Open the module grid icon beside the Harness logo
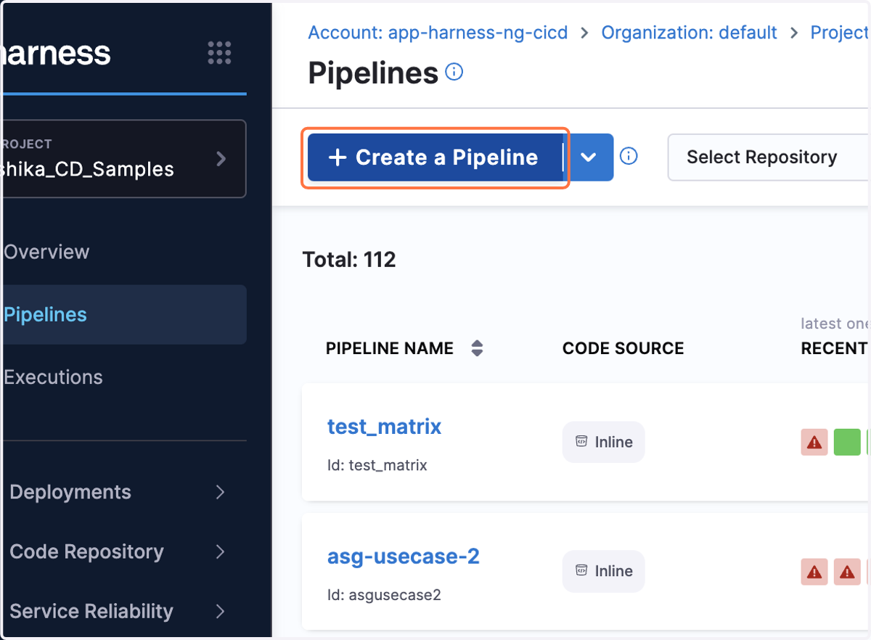 (x=219, y=53)
